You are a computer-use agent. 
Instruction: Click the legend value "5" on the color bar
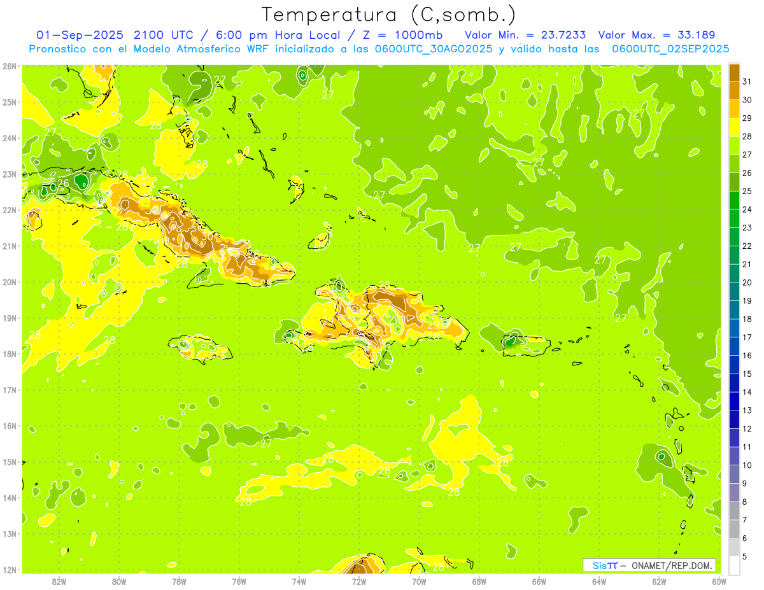coord(745,557)
